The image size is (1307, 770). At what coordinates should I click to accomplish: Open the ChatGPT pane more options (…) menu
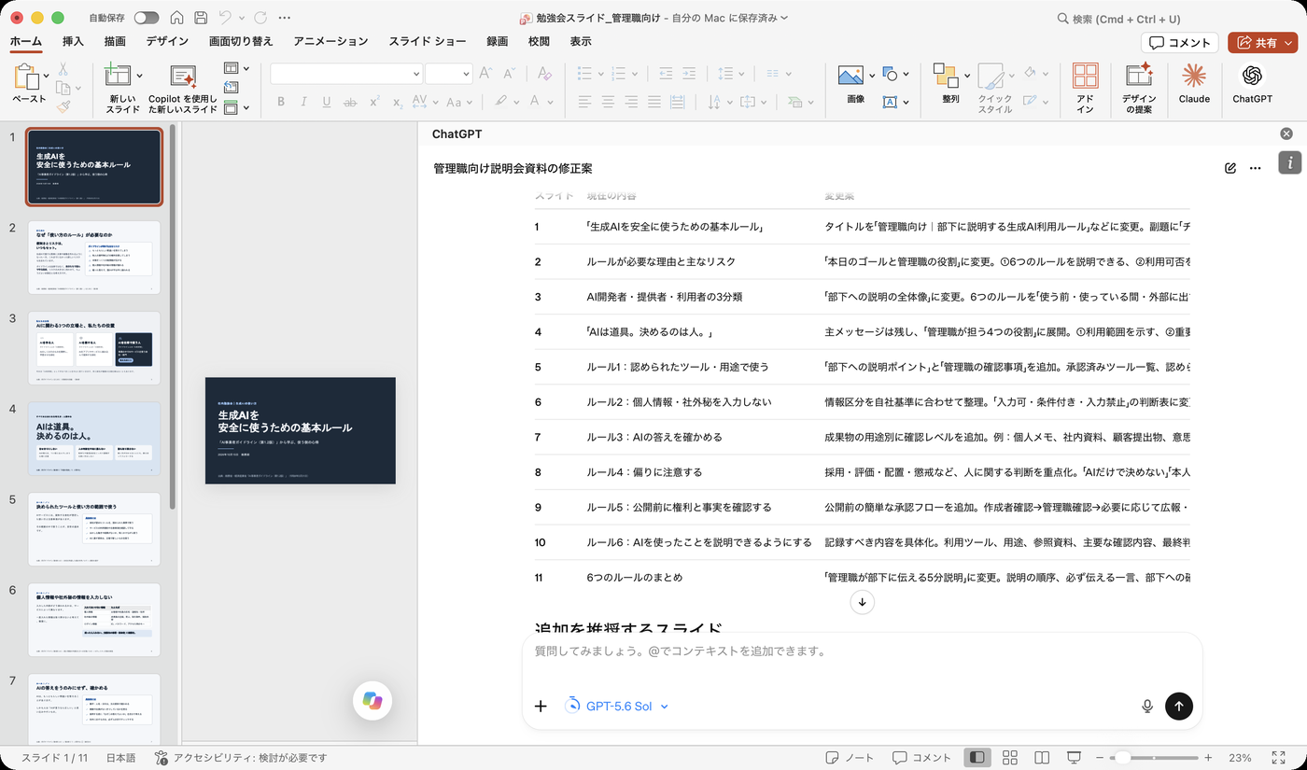pyautogui.click(x=1255, y=168)
